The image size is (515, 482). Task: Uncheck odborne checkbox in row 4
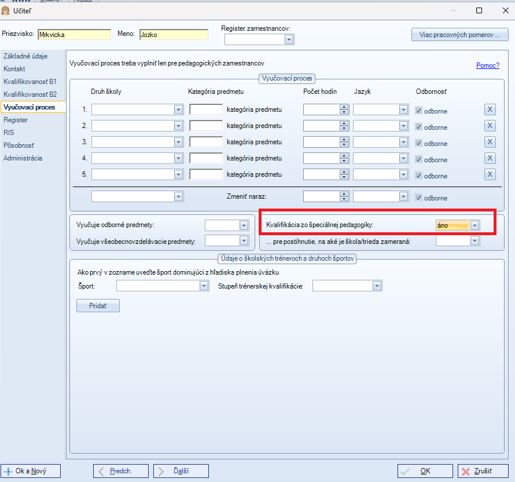pyautogui.click(x=419, y=159)
